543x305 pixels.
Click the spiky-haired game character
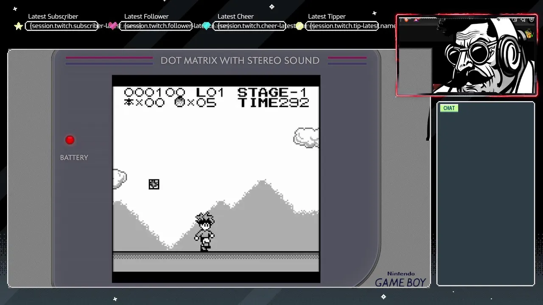pos(204,232)
